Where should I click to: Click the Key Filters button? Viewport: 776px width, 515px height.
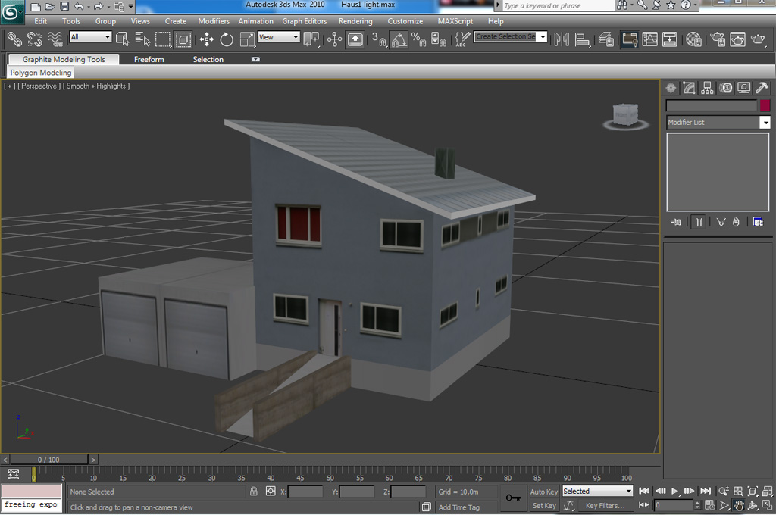pyautogui.click(x=605, y=506)
